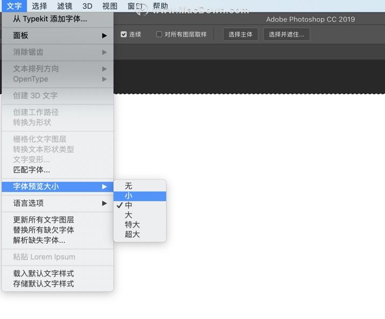The image size is (385, 319).
Task: Click 创建工作路径 entry
Action: click(58, 112)
